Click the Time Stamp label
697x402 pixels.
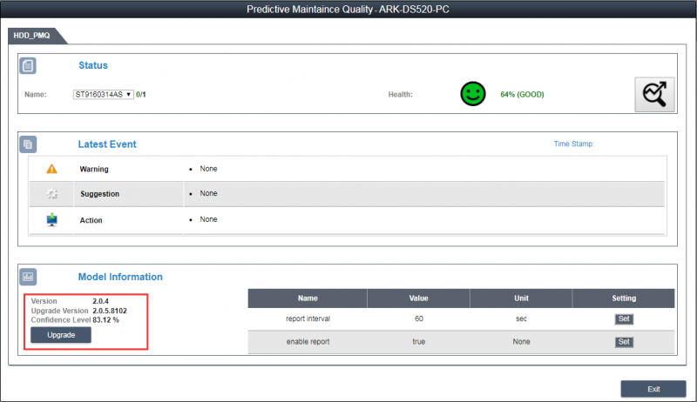[x=573, y=144]
